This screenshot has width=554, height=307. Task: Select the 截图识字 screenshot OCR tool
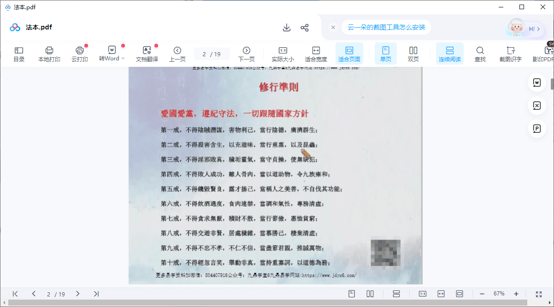click(510, 53)
